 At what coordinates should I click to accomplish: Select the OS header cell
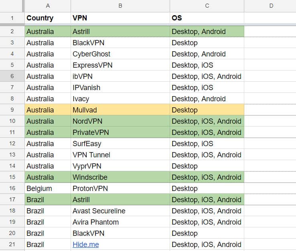[x=207, y=18]
